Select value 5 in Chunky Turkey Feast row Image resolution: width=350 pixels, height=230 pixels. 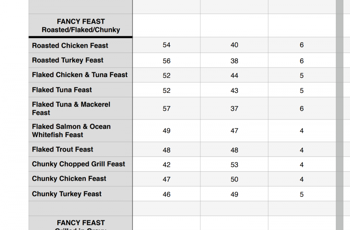click(x=302, y=195)
